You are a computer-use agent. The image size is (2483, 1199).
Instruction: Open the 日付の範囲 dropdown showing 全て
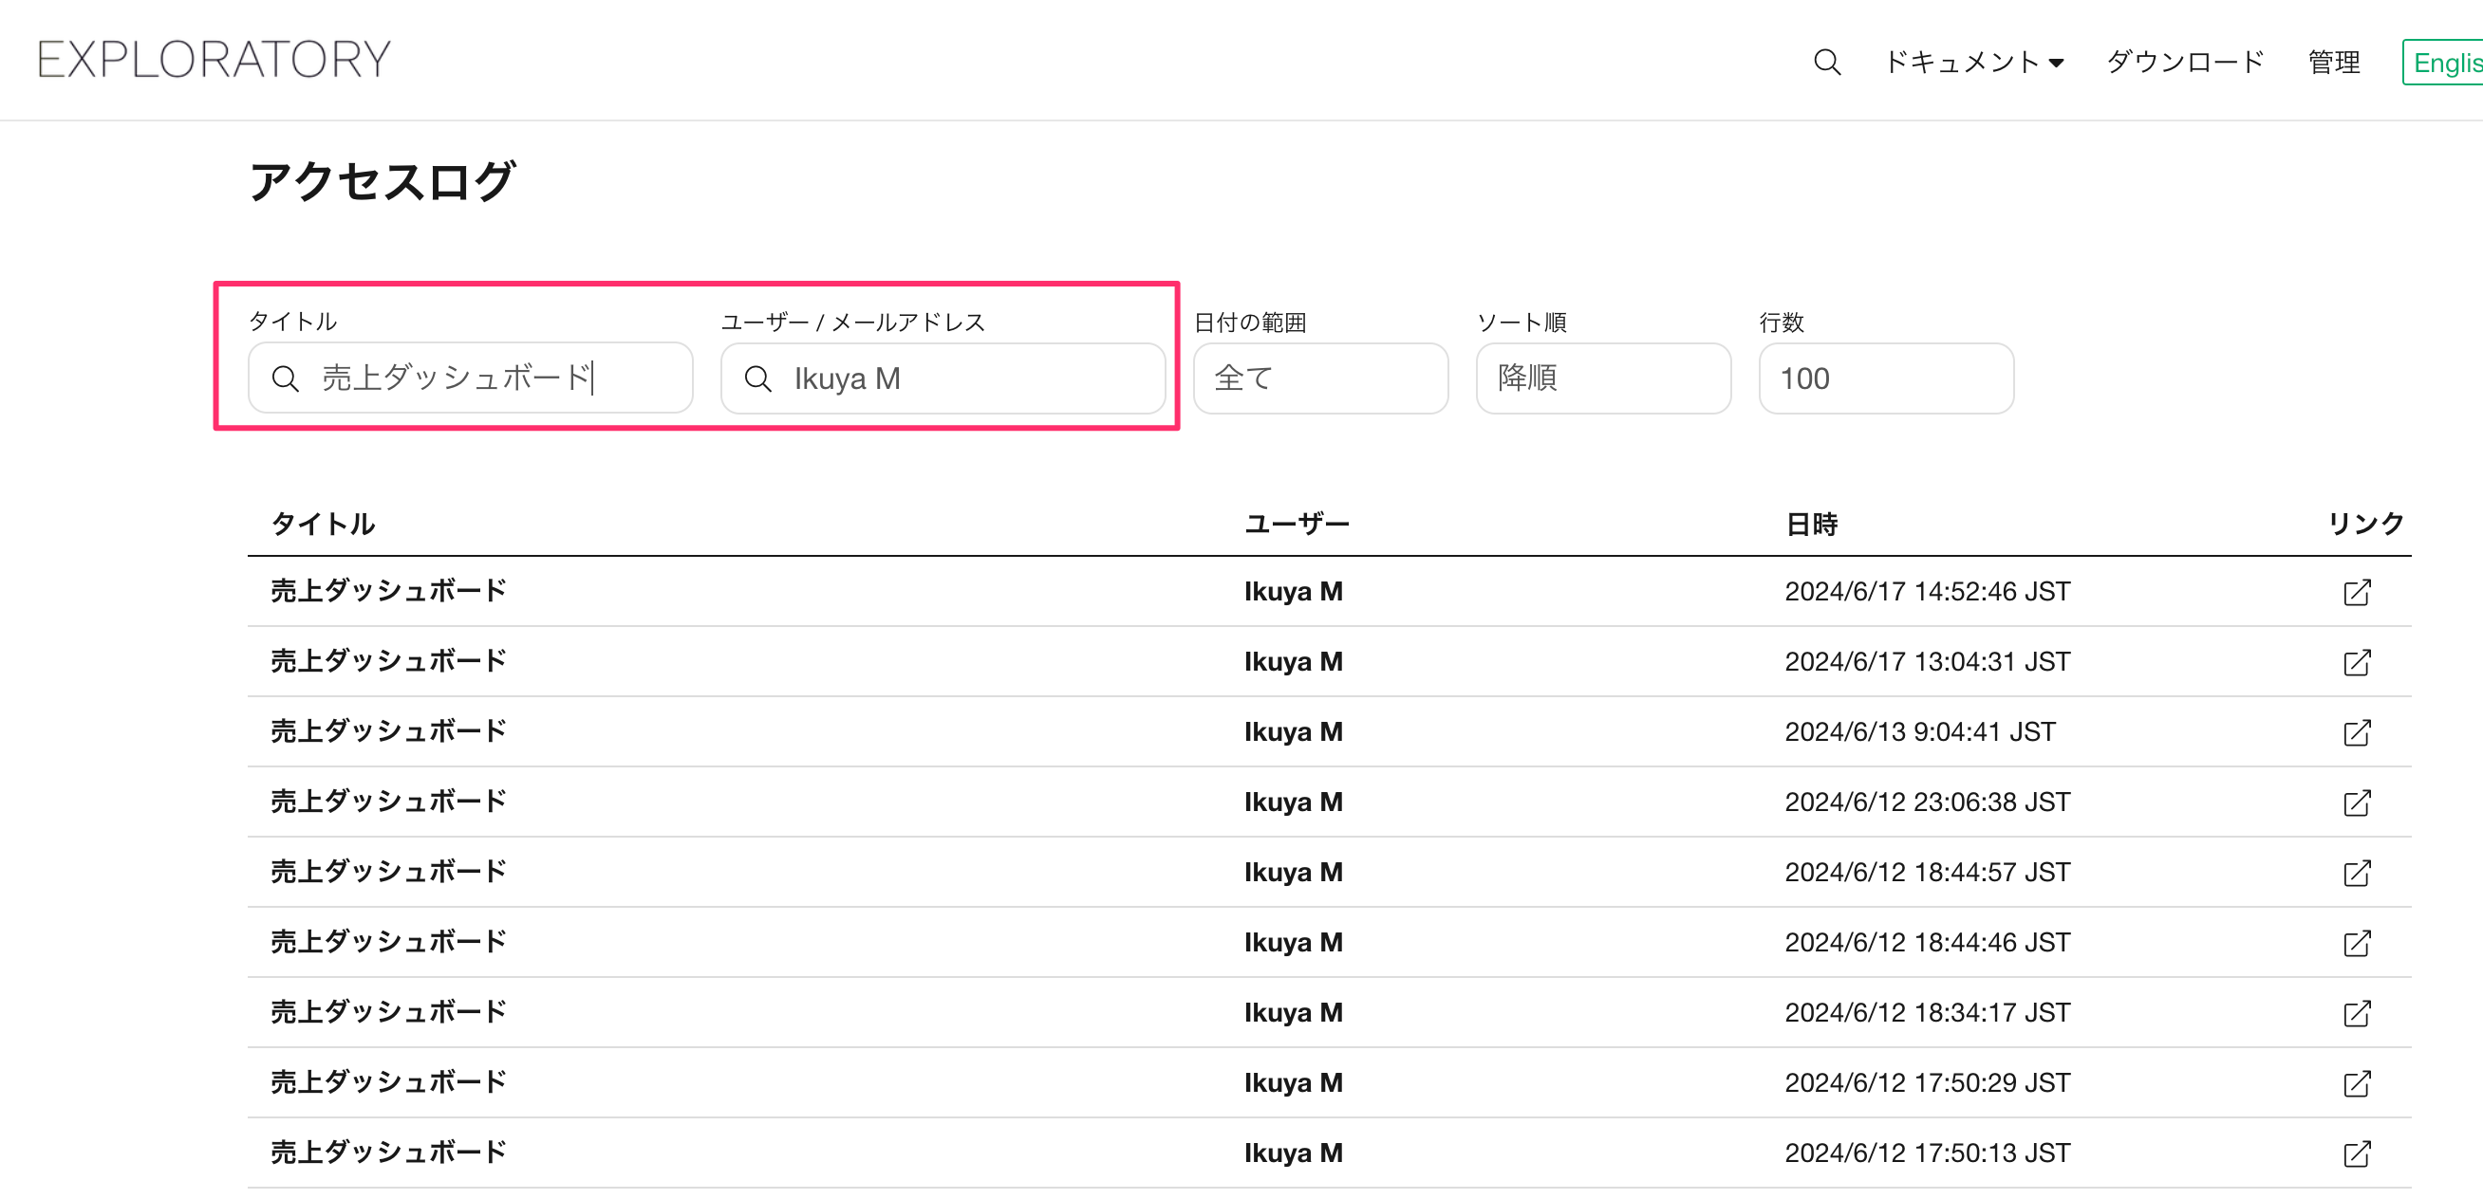click(x=1320, y=378)
